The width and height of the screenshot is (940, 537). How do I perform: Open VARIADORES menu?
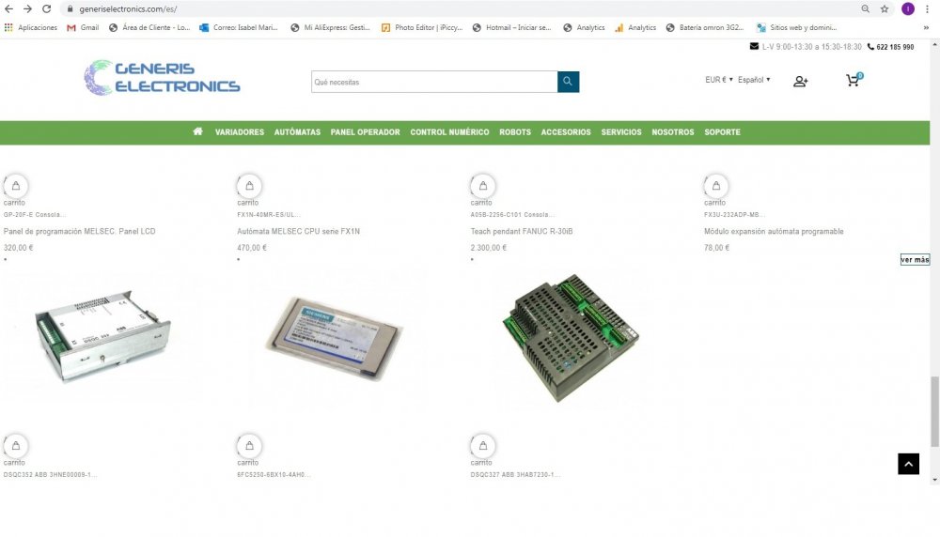click(239, 132)
